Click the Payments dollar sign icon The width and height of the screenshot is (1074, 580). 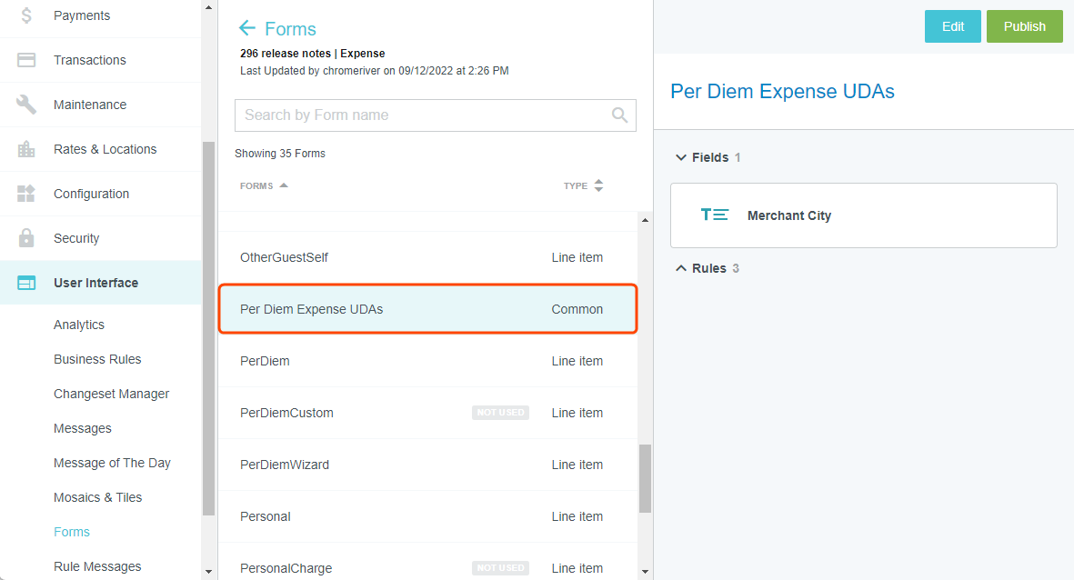point(26,15)
